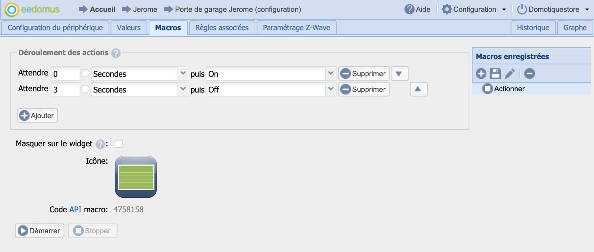
Task: Move the second action up
Action: [418, 89]
